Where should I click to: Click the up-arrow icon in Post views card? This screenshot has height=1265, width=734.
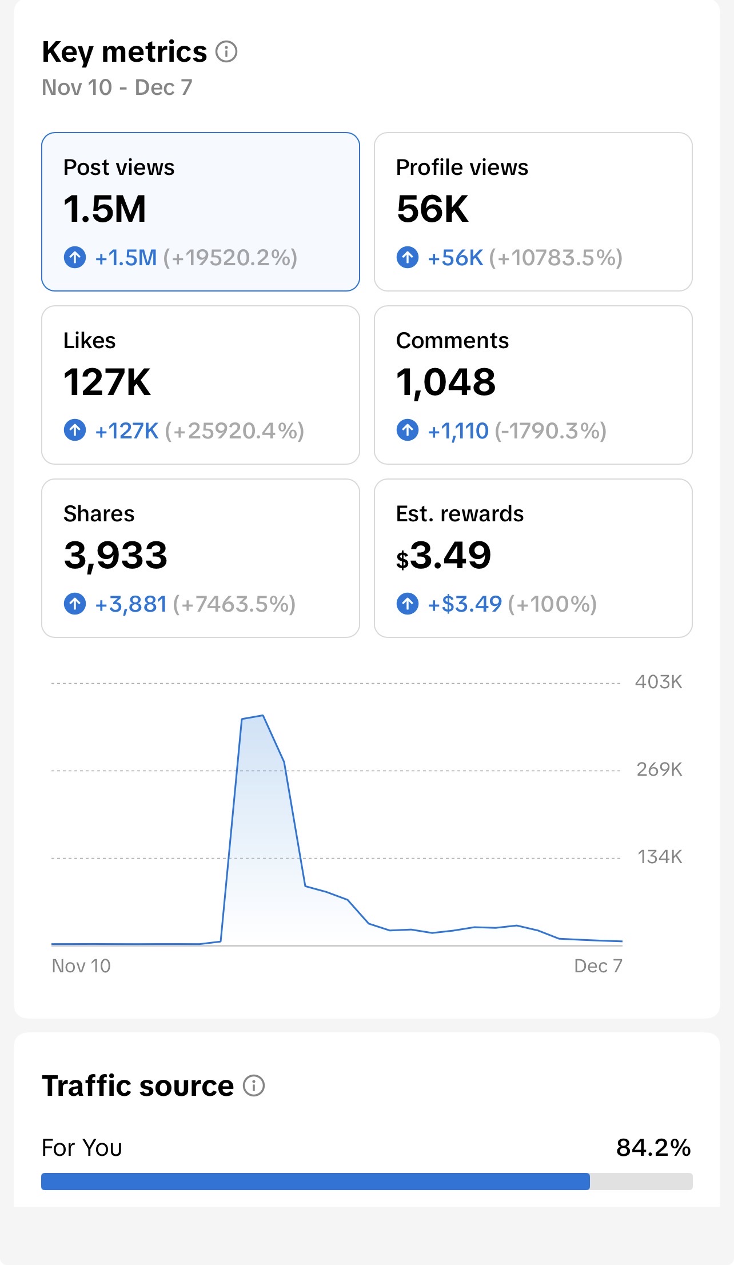[75, 257]
